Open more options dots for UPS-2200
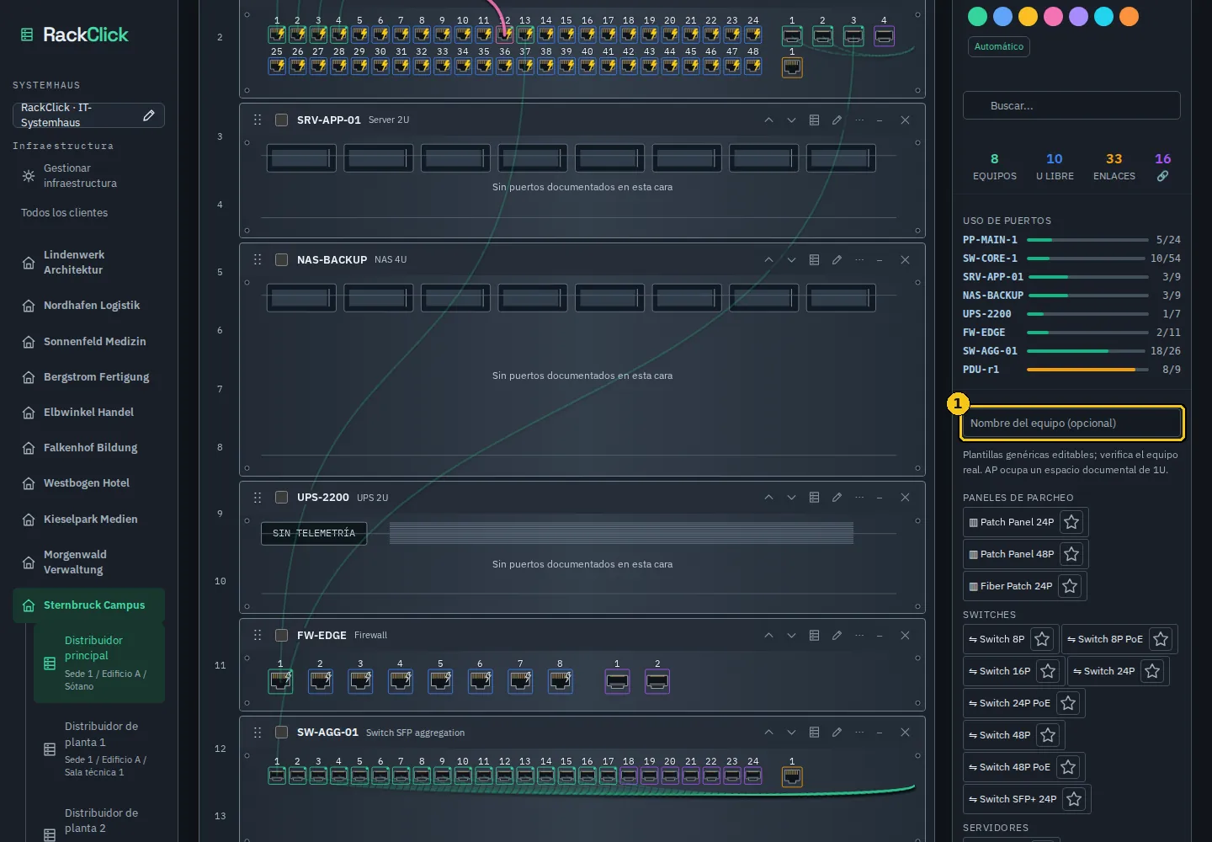 pos(859,498)
